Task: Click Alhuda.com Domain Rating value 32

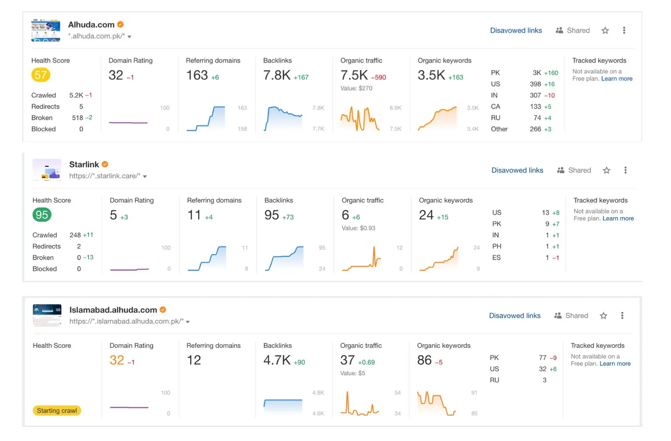Action: (116, 75)
